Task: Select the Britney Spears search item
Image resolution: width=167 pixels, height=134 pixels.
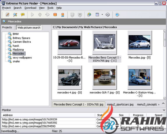Action: click(21, 38)
